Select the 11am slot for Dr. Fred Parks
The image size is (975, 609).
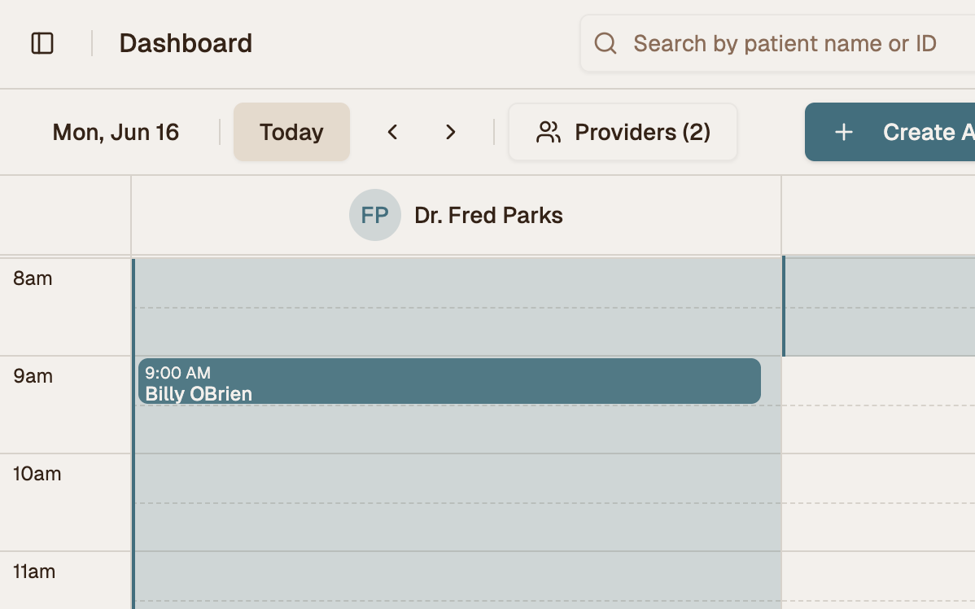457,576
